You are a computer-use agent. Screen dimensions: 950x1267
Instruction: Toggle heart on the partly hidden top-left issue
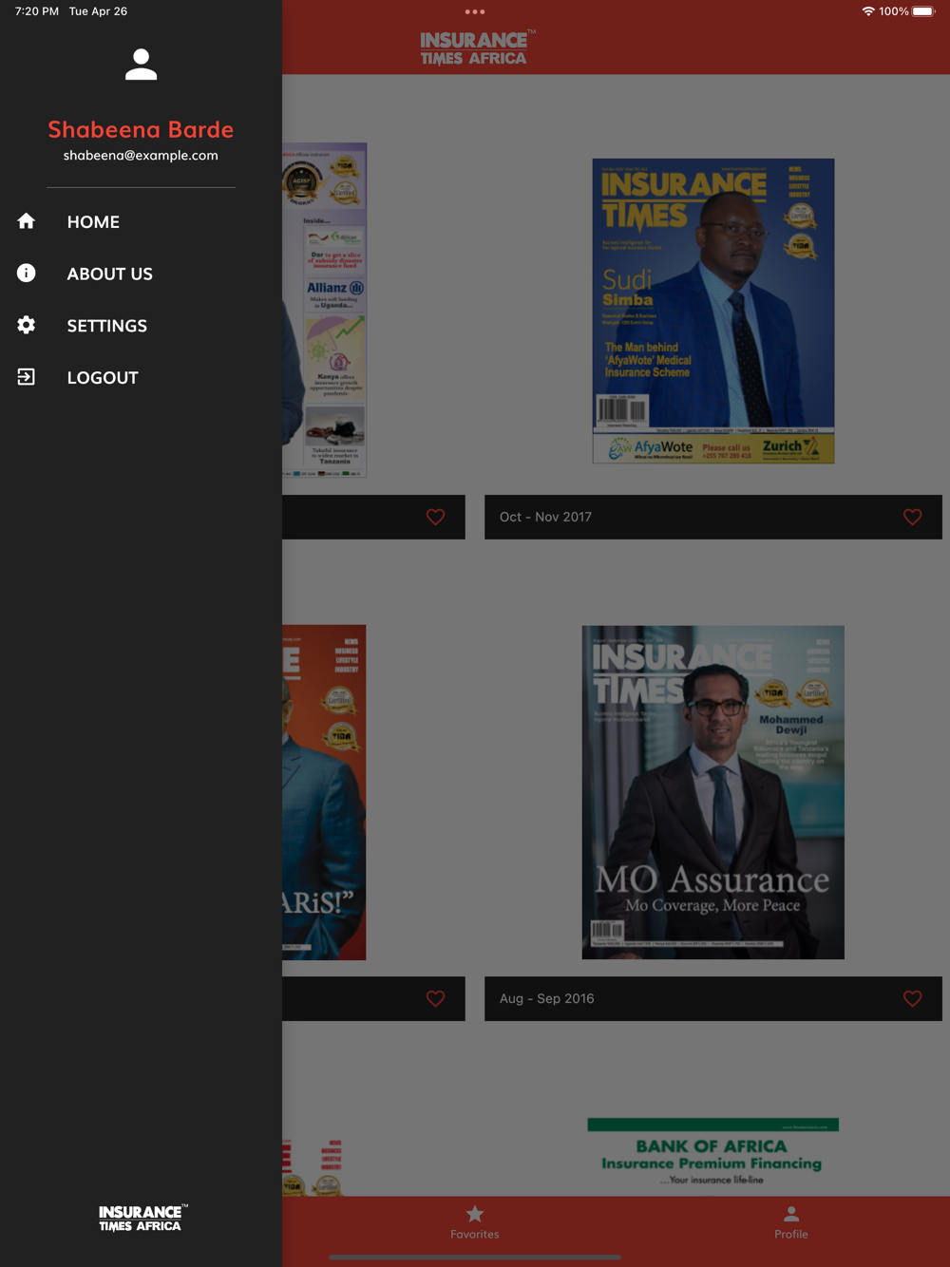(x=435, y=517)
